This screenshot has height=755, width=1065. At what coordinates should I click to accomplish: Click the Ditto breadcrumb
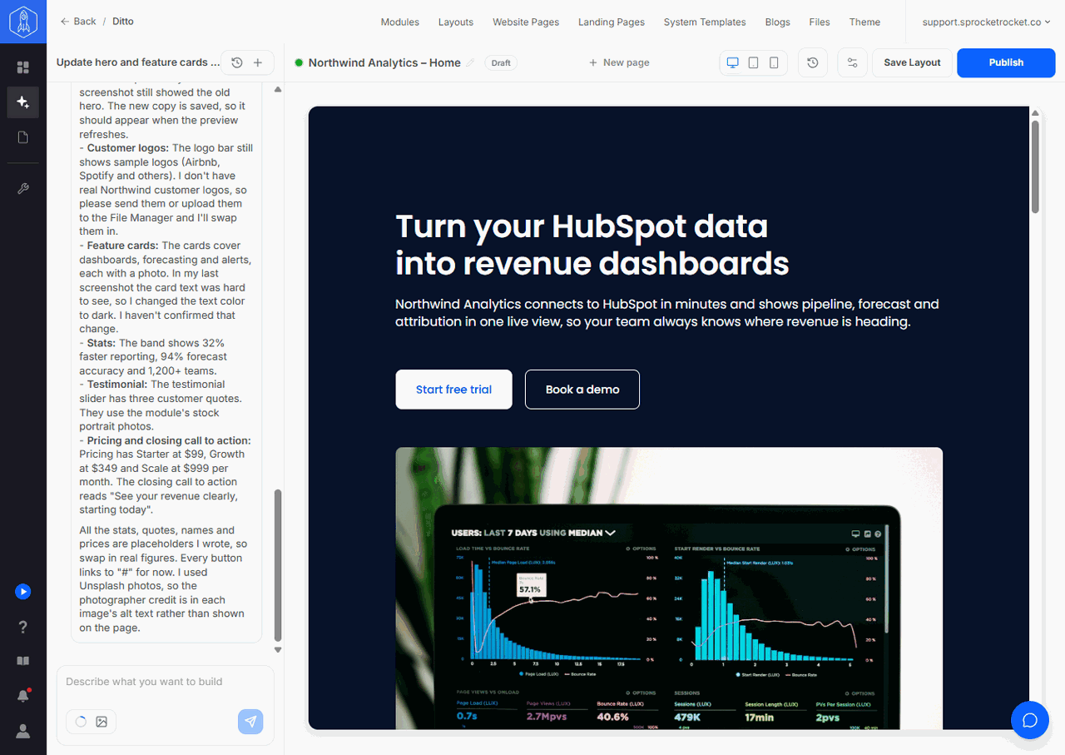pos(123,22)
